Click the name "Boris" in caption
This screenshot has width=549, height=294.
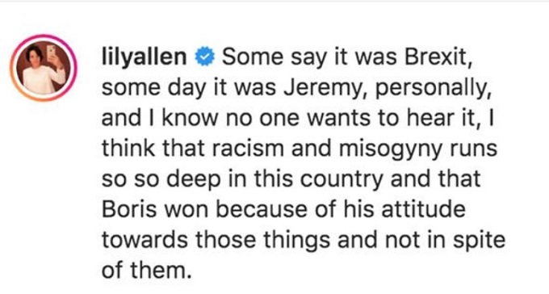[129, 209]
